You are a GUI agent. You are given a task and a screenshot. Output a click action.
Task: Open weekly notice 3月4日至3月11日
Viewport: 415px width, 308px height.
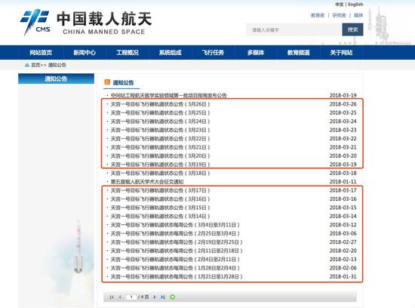[x=175, y=225]
